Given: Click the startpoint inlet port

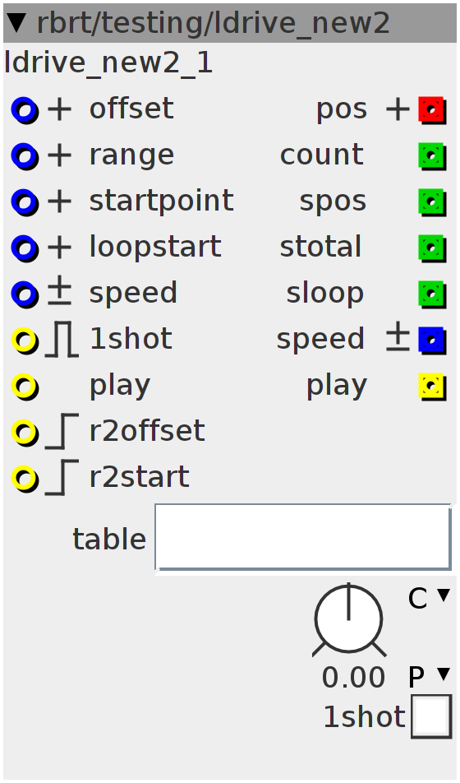Looking at the screenshot, I should pyautogui.click(x=25, y=202).
